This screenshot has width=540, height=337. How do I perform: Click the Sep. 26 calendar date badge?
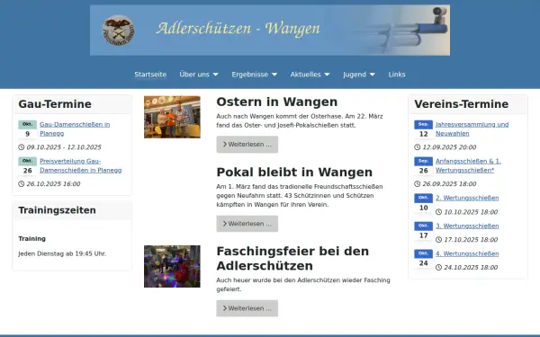pyautogui.click(x=423, y=165)
